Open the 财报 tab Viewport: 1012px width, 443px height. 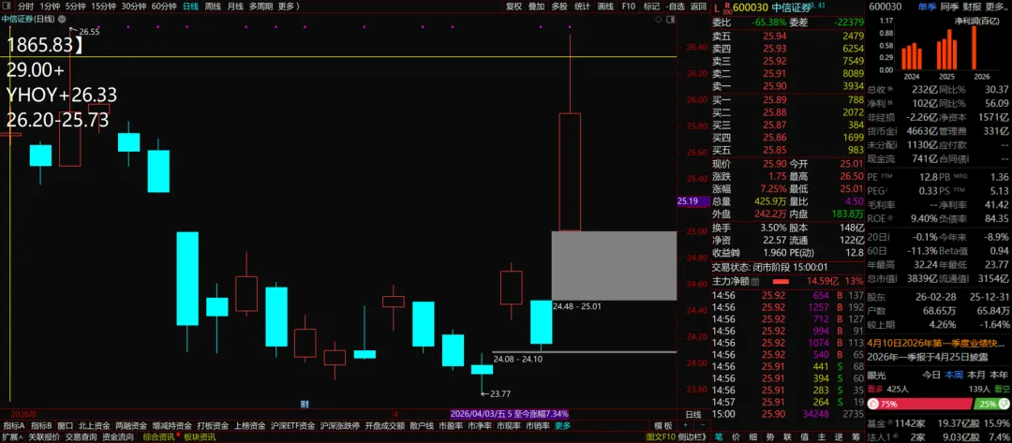(x=972, y=7)
